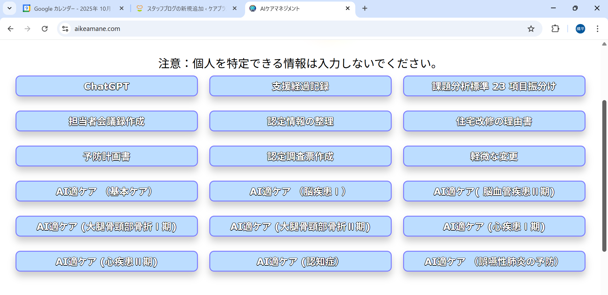This screenshot has height=295, width=608.
Task: Bookmark this page with the star icon
Action: tap(531, 29)
